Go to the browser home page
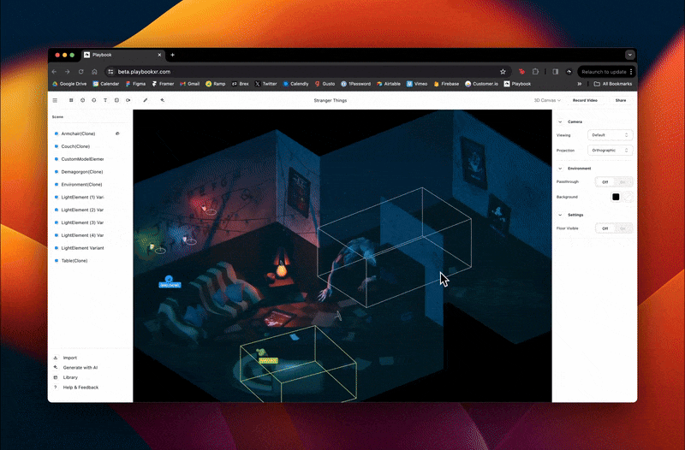The image size is (685, 450). pyautogui.click(x=94, y=72)
